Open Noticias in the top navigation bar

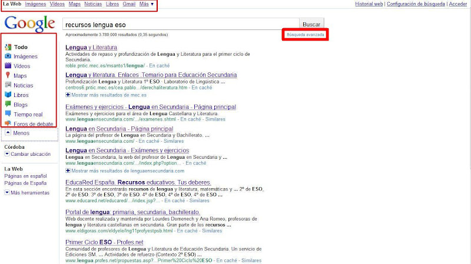click(93, 4)
